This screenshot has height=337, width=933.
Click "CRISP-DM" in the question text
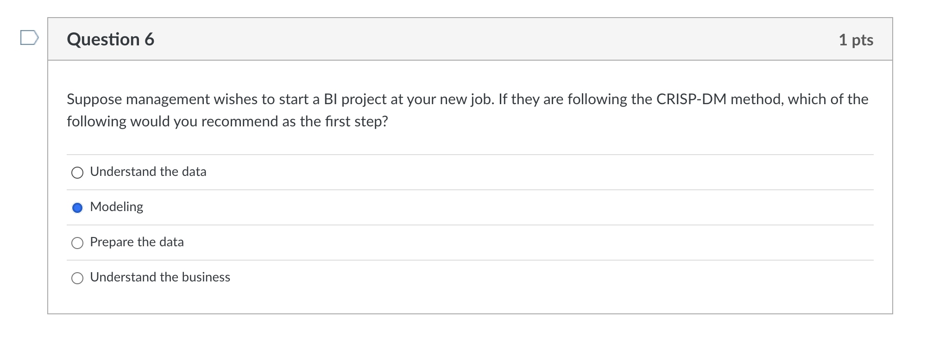pos(691,100)
